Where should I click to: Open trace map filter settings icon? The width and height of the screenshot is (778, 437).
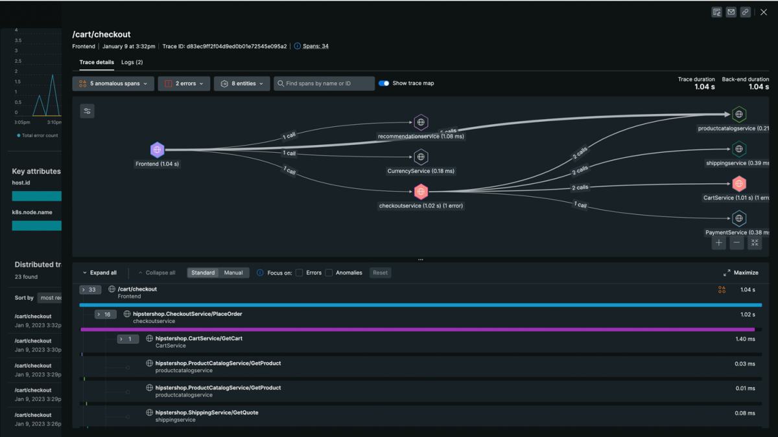[x=88, y=111]
